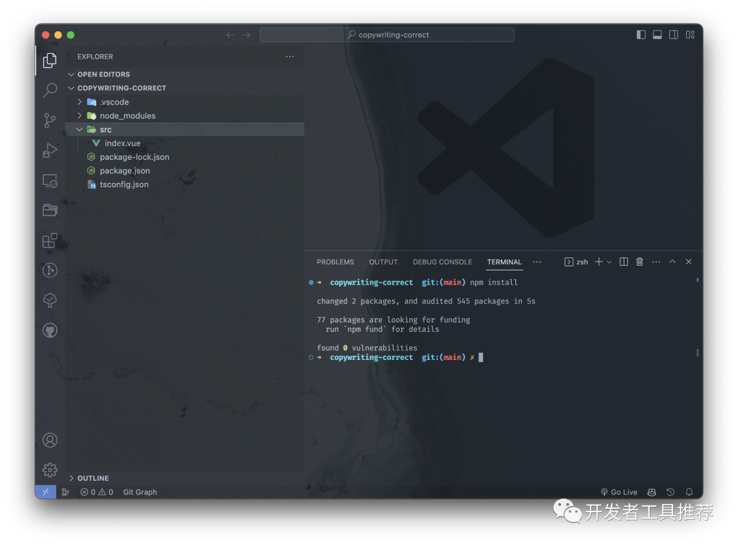Open Manage settings gear icon
Viewport: 738px width, 545px height.
(x=50, y=470)
